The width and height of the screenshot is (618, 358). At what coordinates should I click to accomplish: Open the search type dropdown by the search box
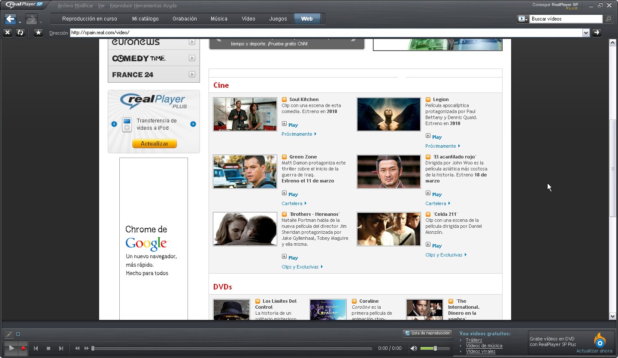pos(523,19)
